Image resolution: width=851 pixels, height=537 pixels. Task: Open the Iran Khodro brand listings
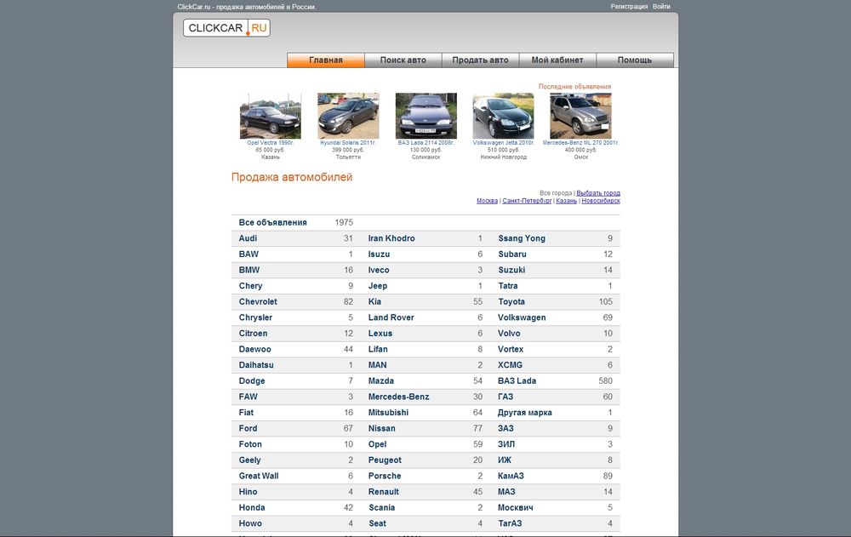[x=391, y=238]
